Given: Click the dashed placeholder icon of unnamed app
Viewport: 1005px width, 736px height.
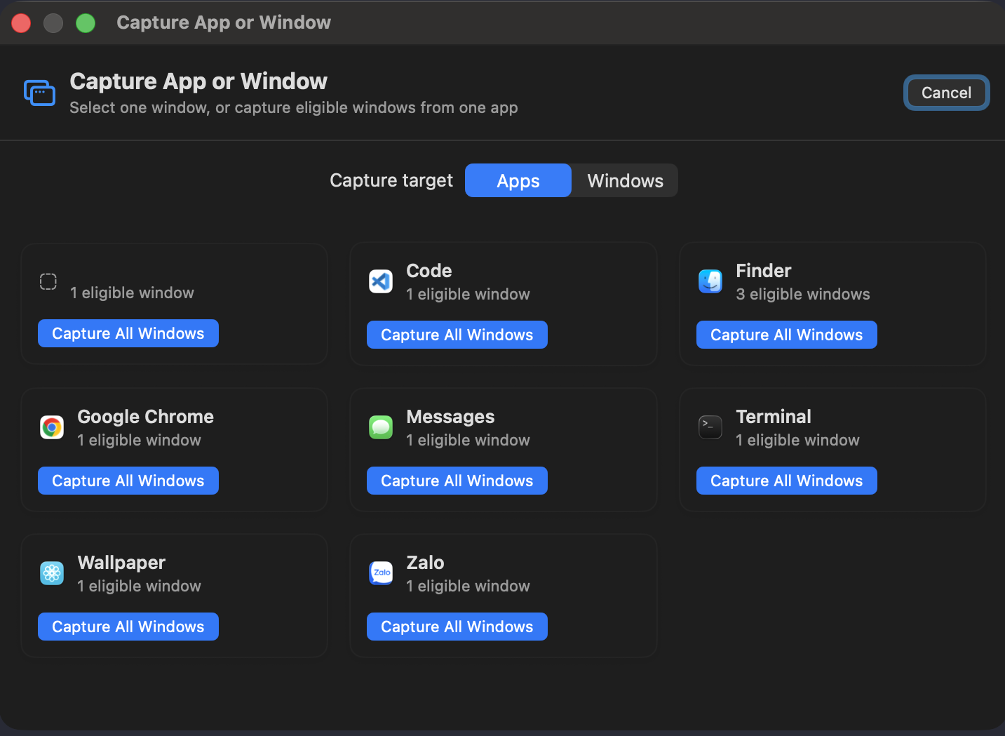Looking at the screenshot, I should click(48, 281).
